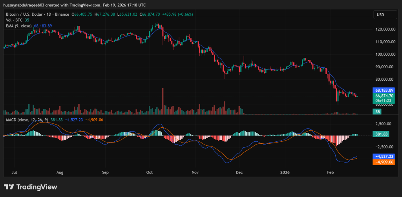This screenshot has width=402, height=197.
Task: Click the TradingView logo icon
Action: (9, 187)
